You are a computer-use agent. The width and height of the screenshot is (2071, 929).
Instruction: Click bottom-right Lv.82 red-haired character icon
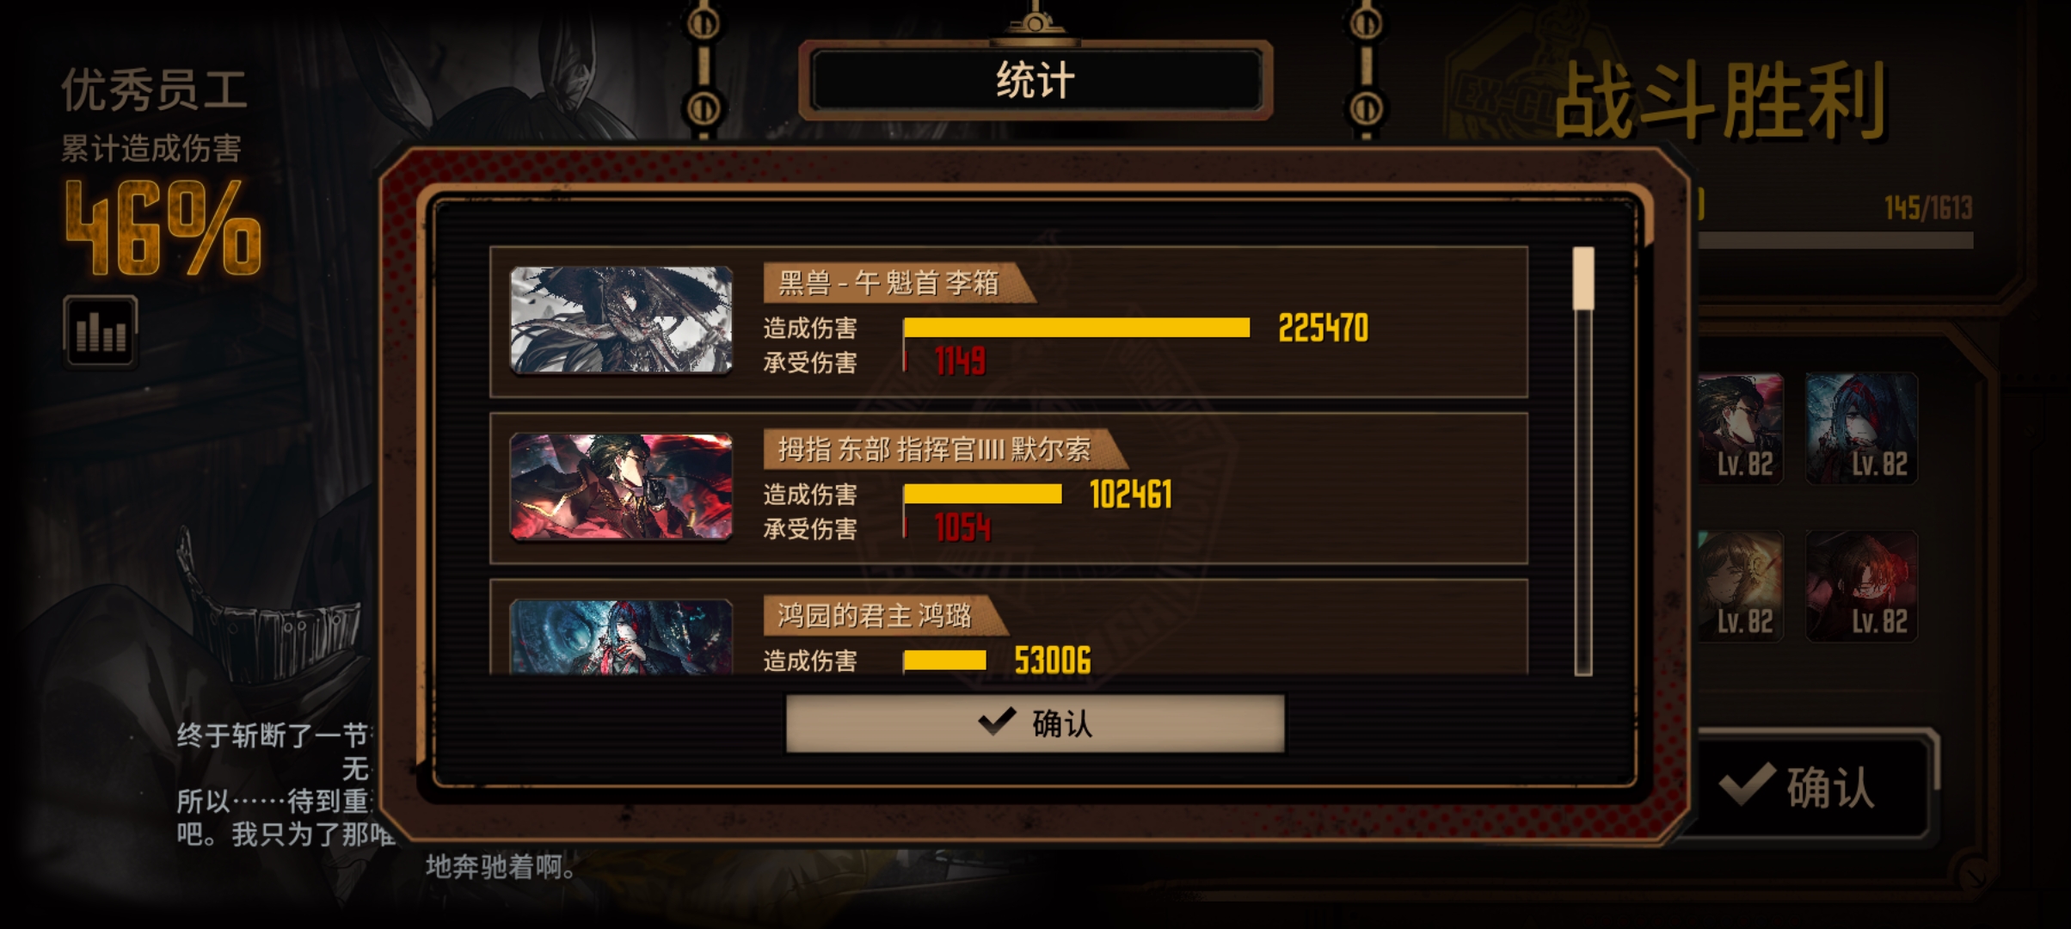click(1861, 586)
